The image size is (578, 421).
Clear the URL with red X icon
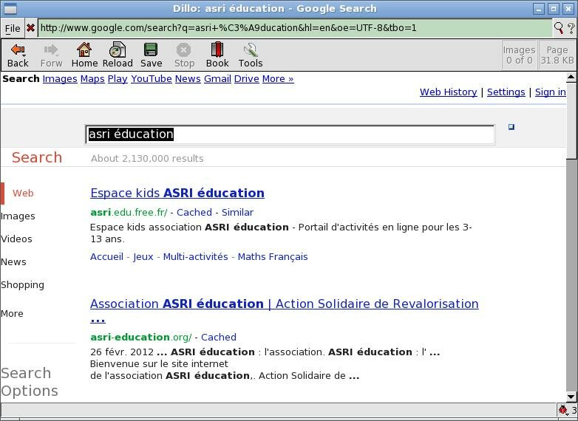[x=30, y=27]
